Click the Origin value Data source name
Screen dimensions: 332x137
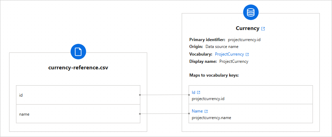tap(222, 47)
